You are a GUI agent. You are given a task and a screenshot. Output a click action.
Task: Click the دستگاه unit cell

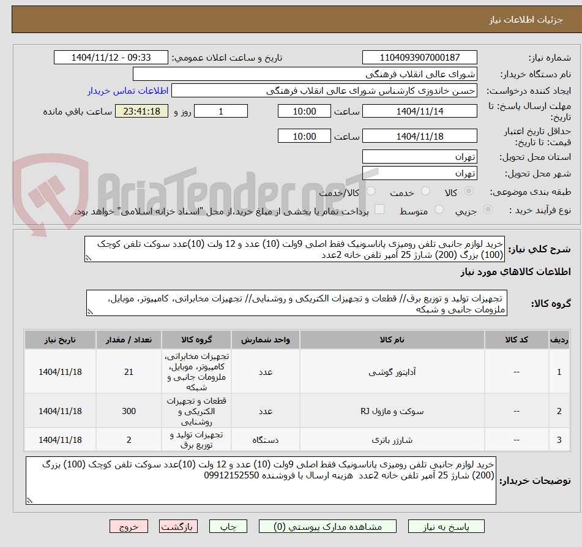click(266, 440)
